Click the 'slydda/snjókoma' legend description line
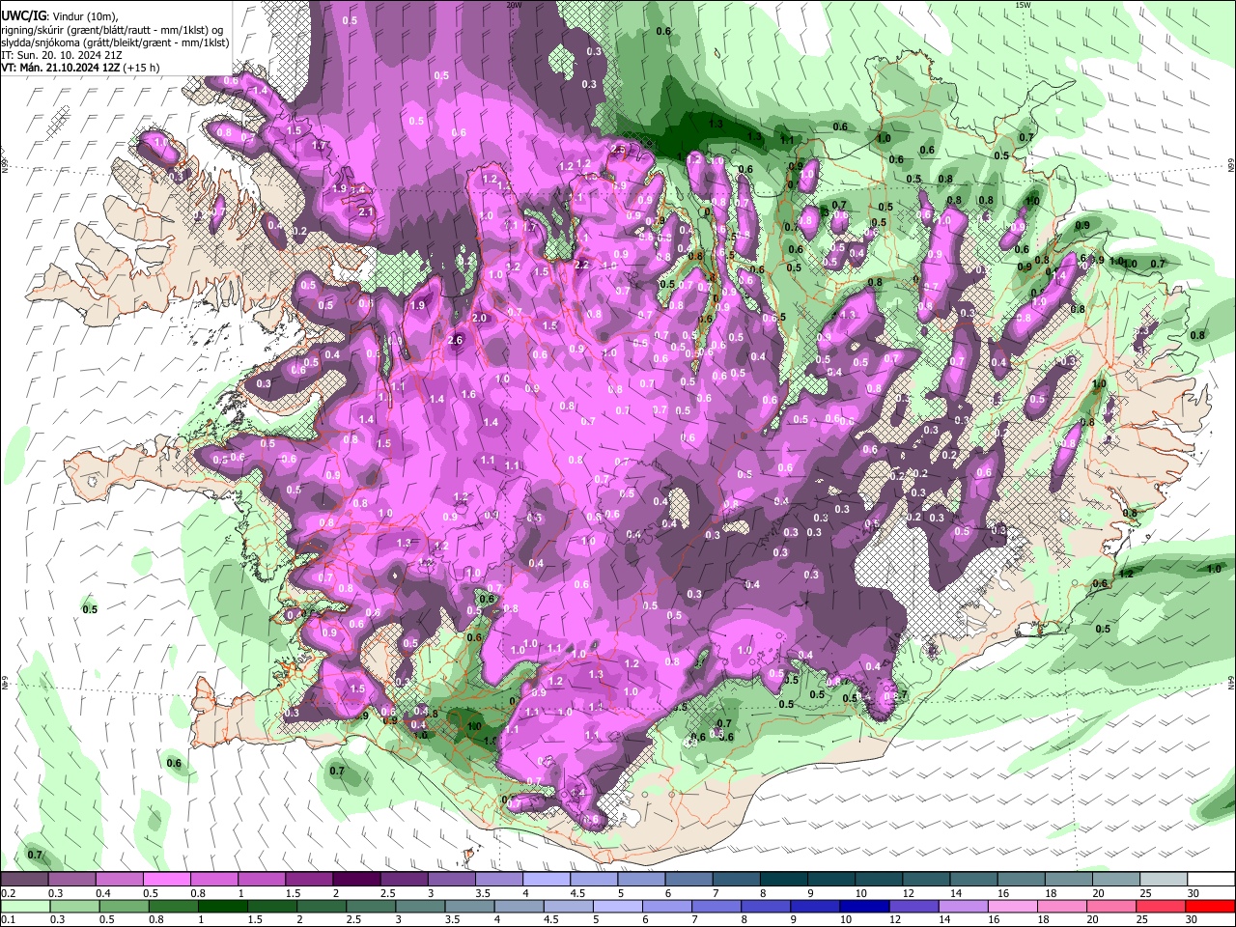Image resolution: width=1236 pixels, height=927 pixels. [115, 42]
